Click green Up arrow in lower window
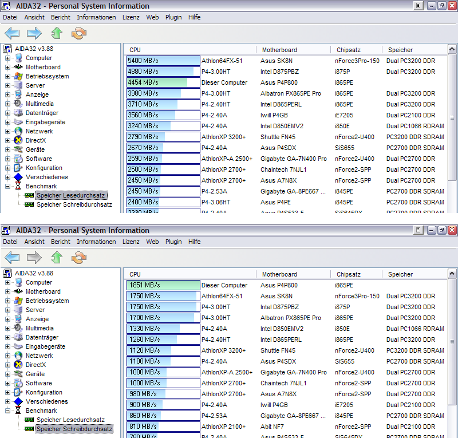This screenshot has width=458, height=438. [57, 258]
